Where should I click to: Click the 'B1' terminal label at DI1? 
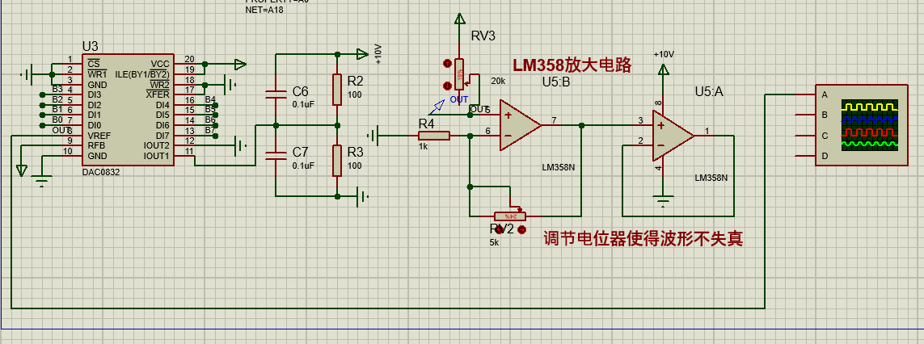(57, 110)
